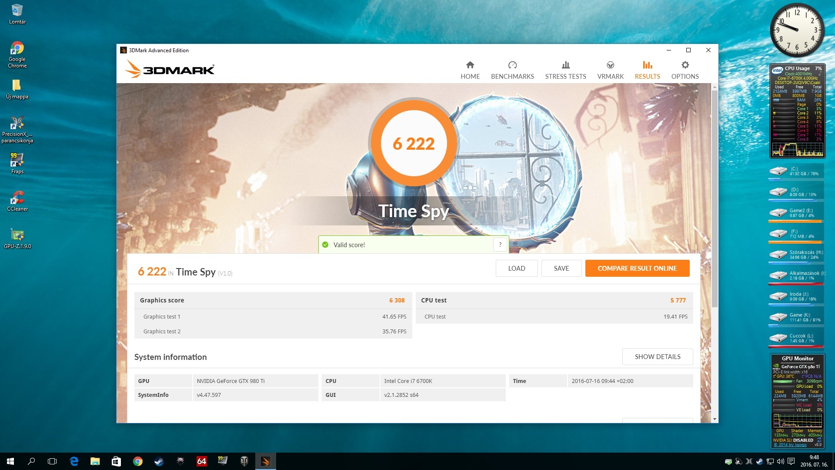Open the OPTIONS tab
This screenshot has height=470, width=835.
[685, 70]
